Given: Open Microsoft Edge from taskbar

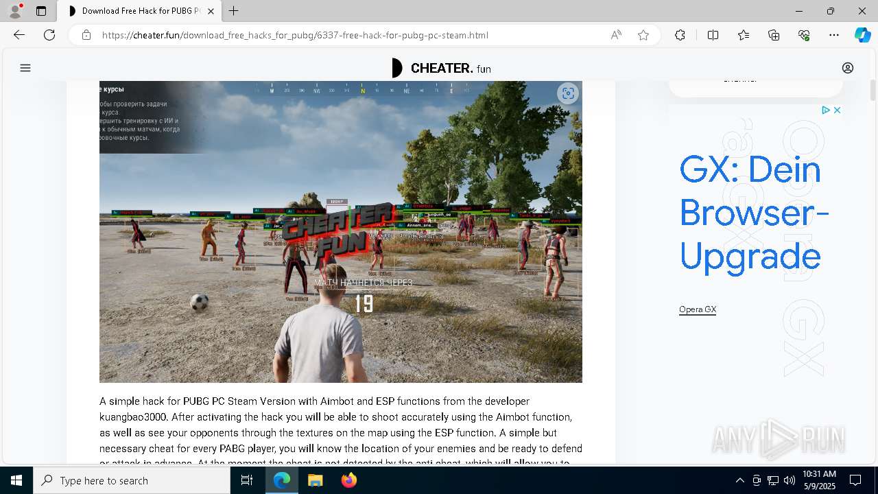Looking at the screenshot, I should point(282,480).
